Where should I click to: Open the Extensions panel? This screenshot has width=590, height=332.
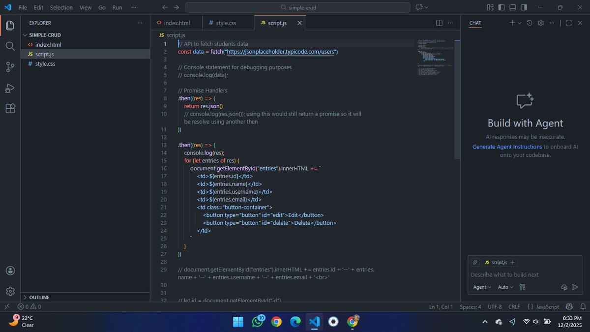click(10, 108)
